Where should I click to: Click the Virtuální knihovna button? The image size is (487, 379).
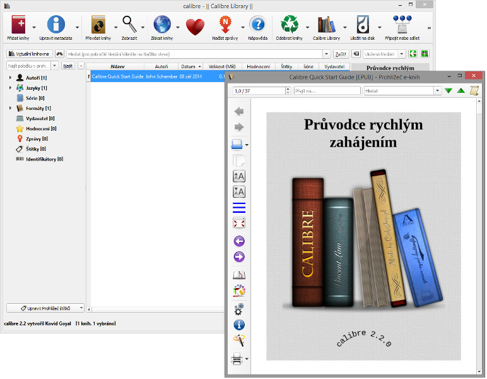[29, 54]
